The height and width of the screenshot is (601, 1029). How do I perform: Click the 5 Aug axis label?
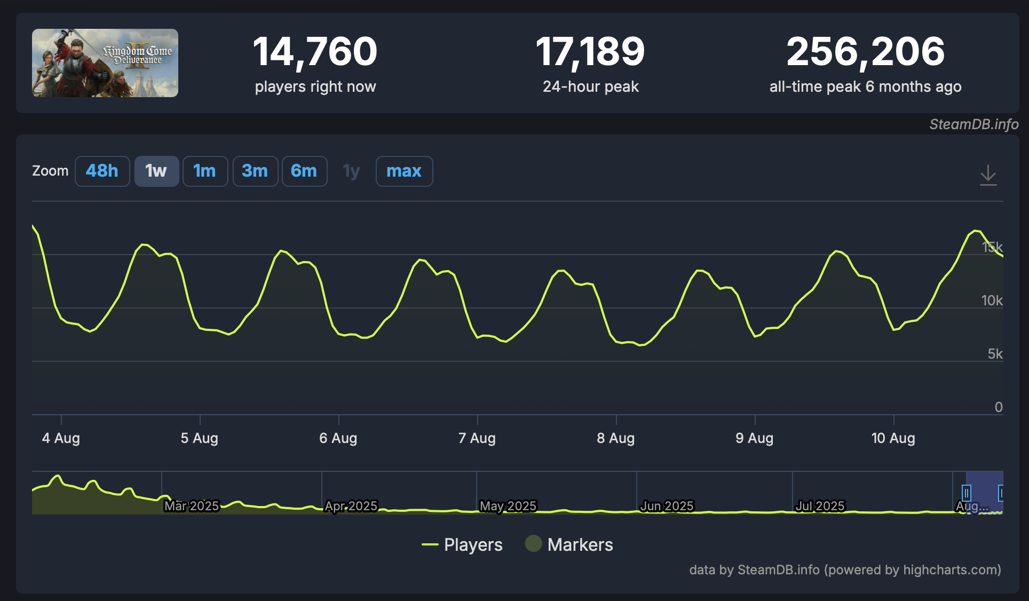200,438
